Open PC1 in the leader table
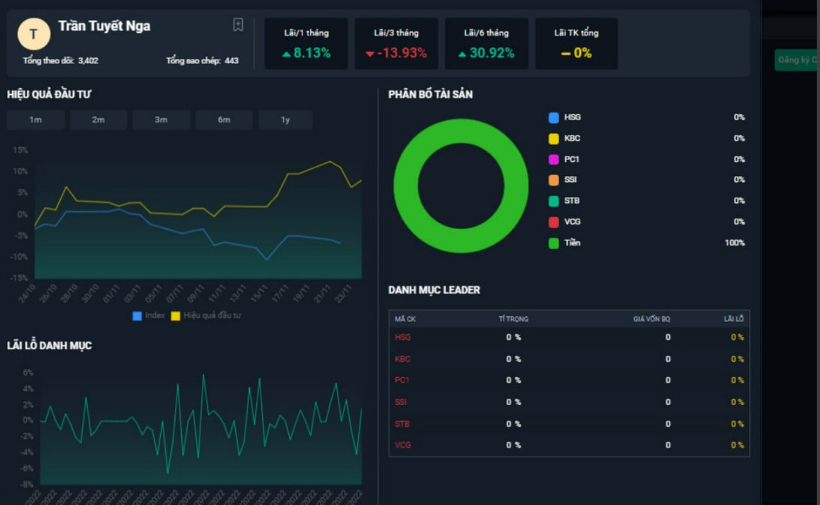This screenshot has height=505, width=820. pos(402,380)
